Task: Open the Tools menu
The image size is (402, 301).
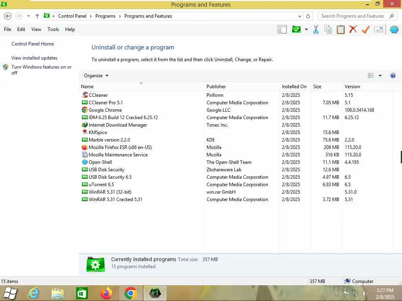Action: (x=53, y=29)
